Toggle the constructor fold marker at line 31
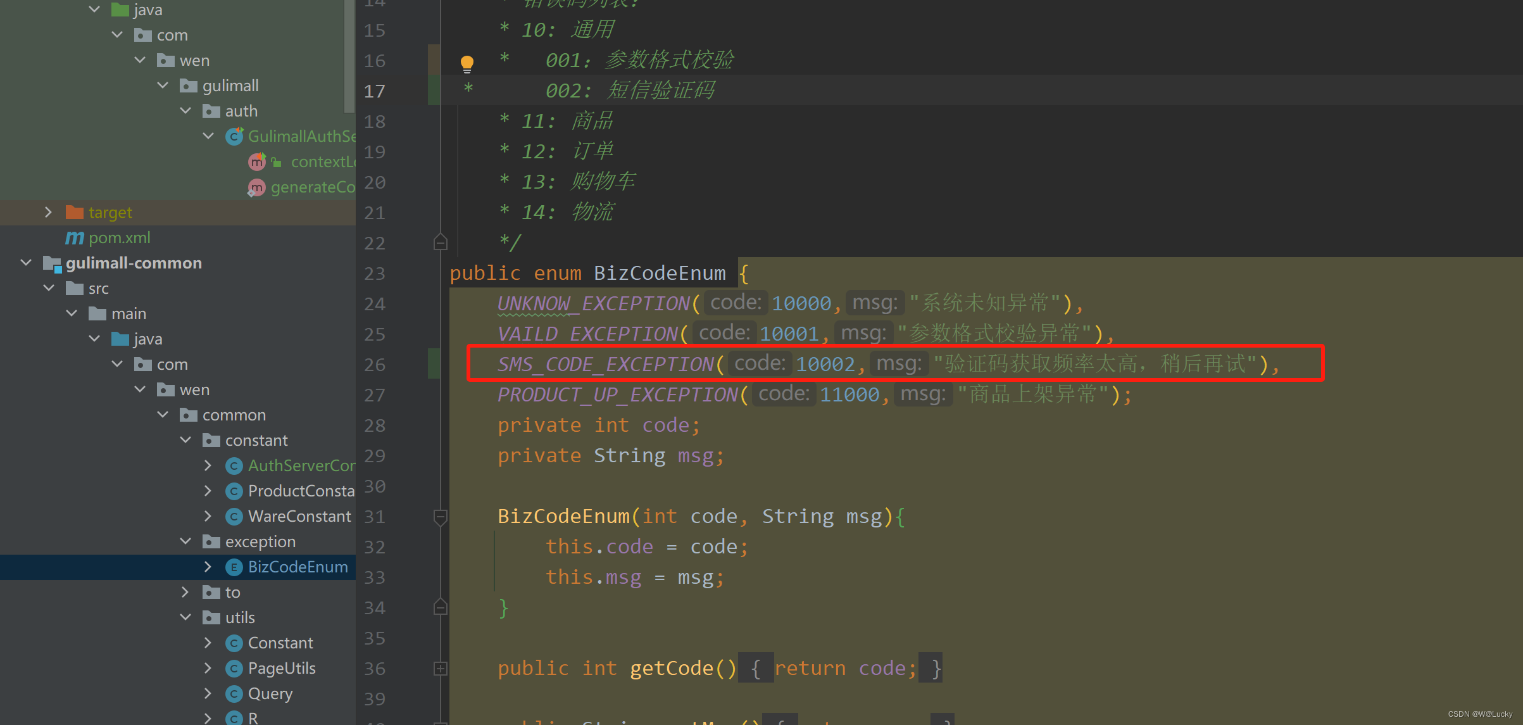 tap(441, 517)
